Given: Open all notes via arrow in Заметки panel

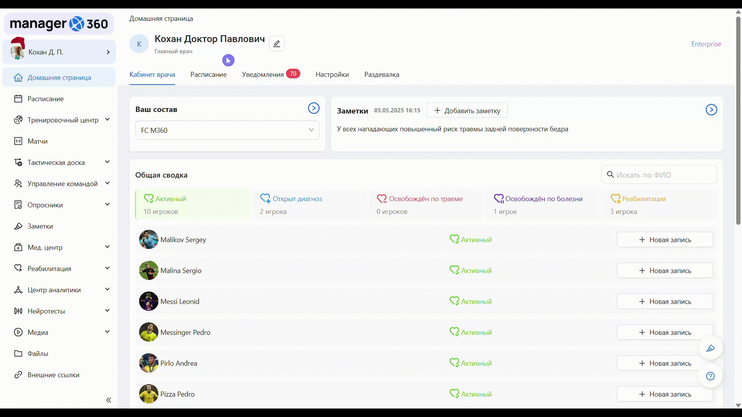Looking at the screenshot, I should [x=711, y=110].
